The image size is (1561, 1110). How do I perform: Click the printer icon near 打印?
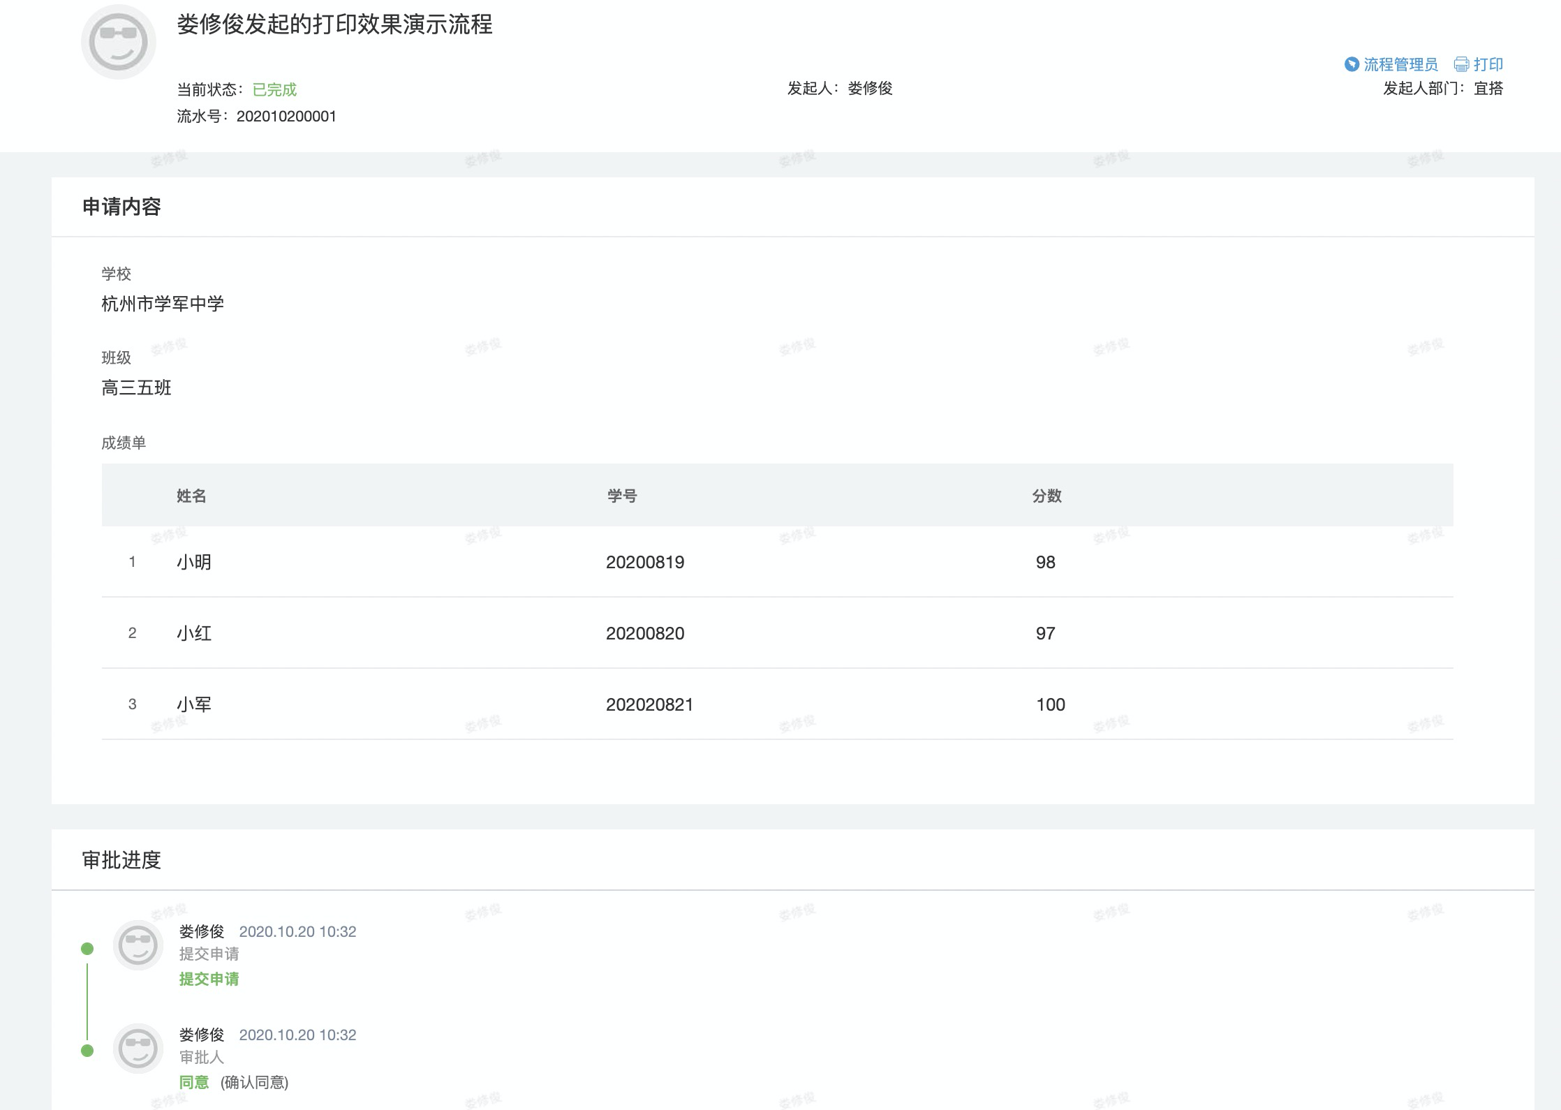pos(1461,65)
